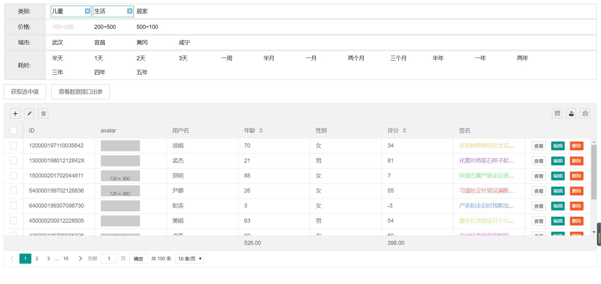Click the pencil edit icon in toolbar
This screenshot has height=284, width=601.
coord(29,113)
